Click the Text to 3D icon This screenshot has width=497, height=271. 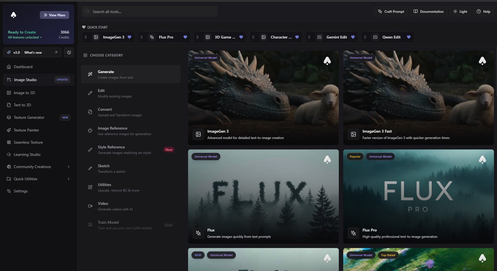tap(9, 105)
